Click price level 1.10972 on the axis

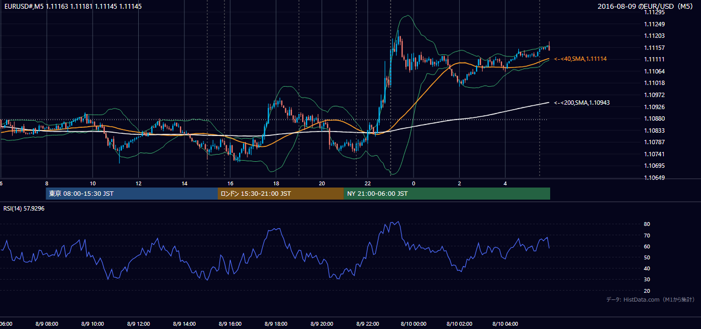655,95
